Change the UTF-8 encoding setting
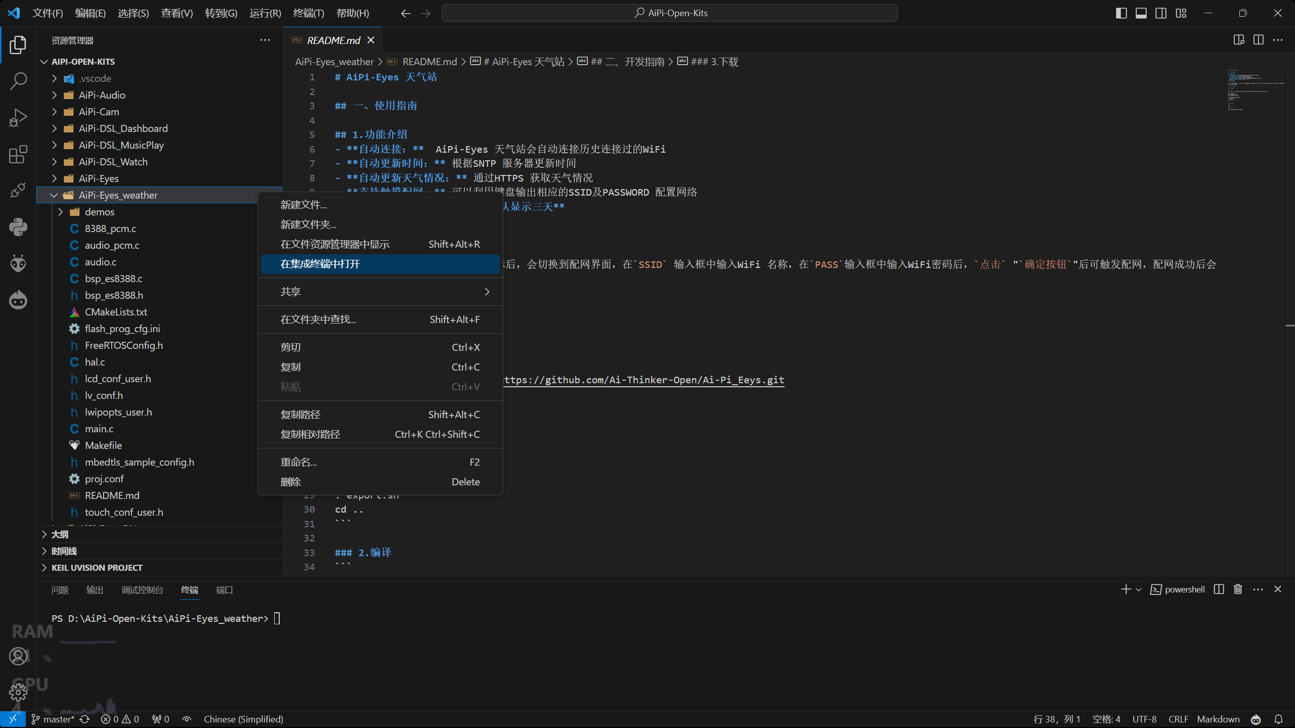The image size is (1295, 728). point(1144,719)
